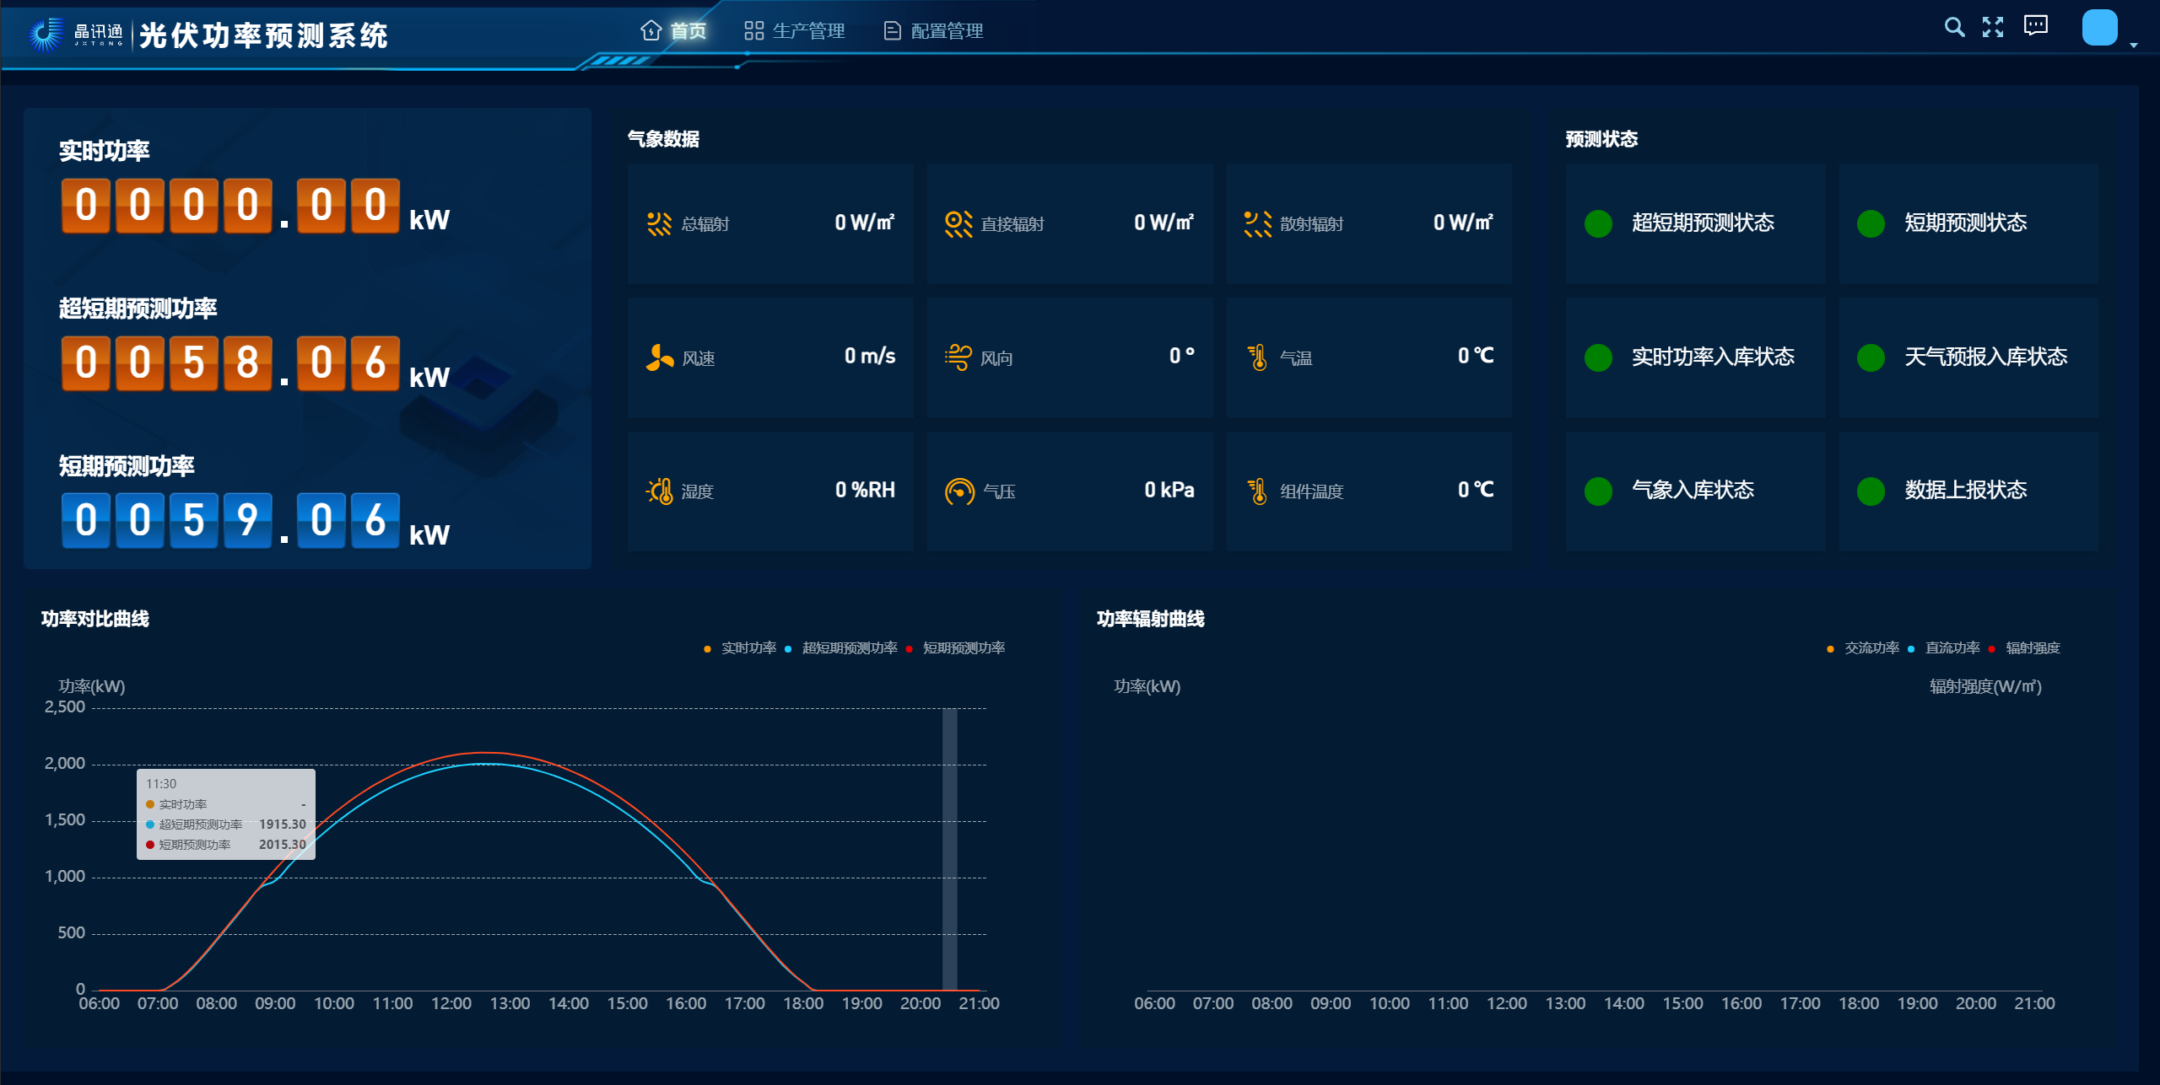Viewport: 2160px width, 1085px height.
Task: Click the blue user avatar
Action: pos(2099,28)
